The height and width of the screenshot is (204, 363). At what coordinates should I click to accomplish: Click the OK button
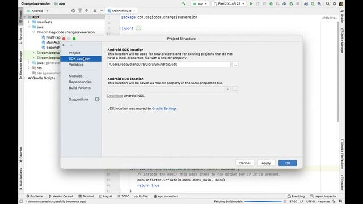[x=288, y=163]
